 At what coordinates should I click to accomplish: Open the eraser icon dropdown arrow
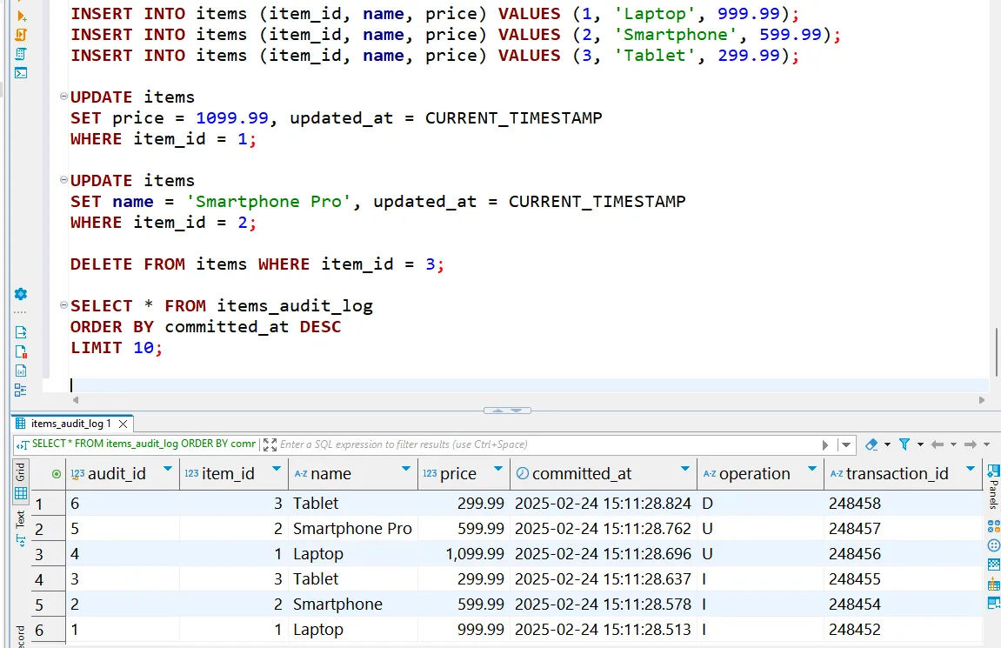tap(887, 445)
